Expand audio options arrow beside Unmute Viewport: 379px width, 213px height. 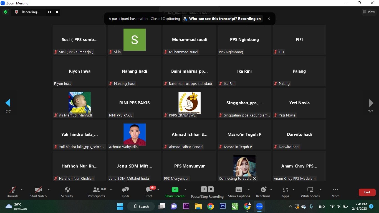[22, 190]
